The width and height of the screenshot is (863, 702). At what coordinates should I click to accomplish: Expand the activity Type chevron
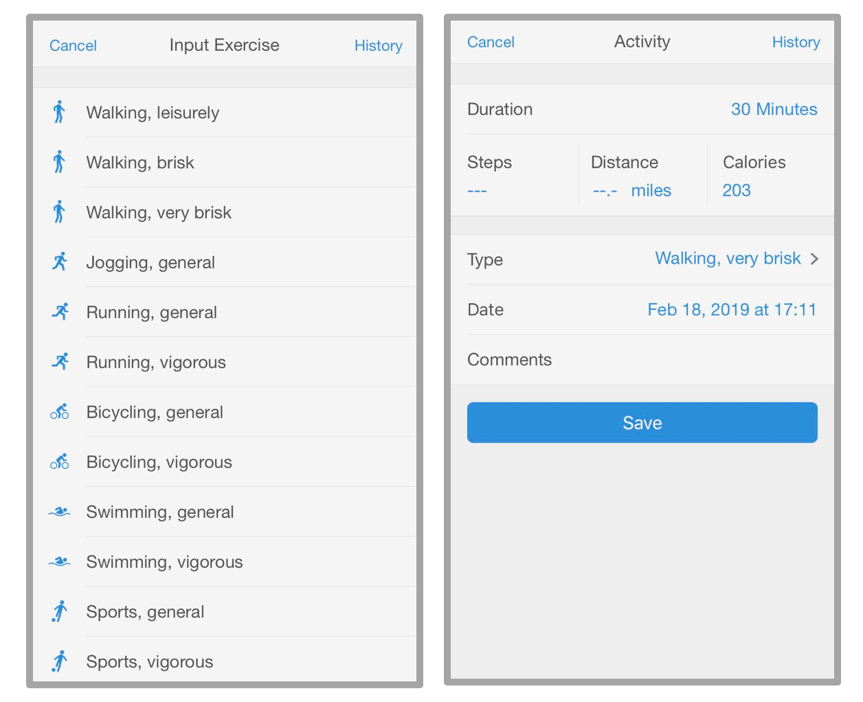point(815,259)
